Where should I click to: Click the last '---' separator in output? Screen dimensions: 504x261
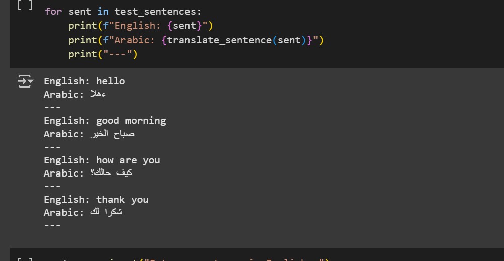[52, 226]
